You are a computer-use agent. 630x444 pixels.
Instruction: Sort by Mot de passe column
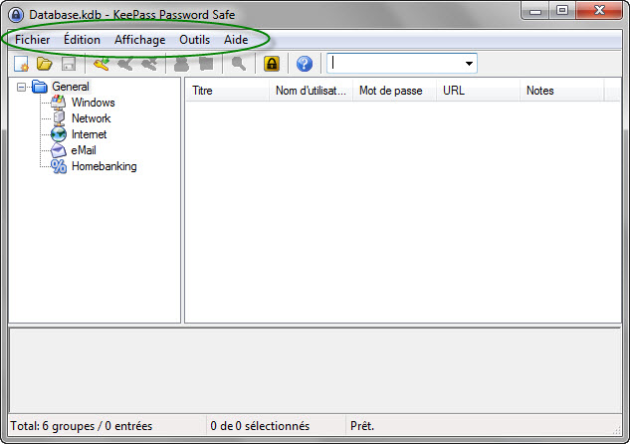tap(392, 91)
